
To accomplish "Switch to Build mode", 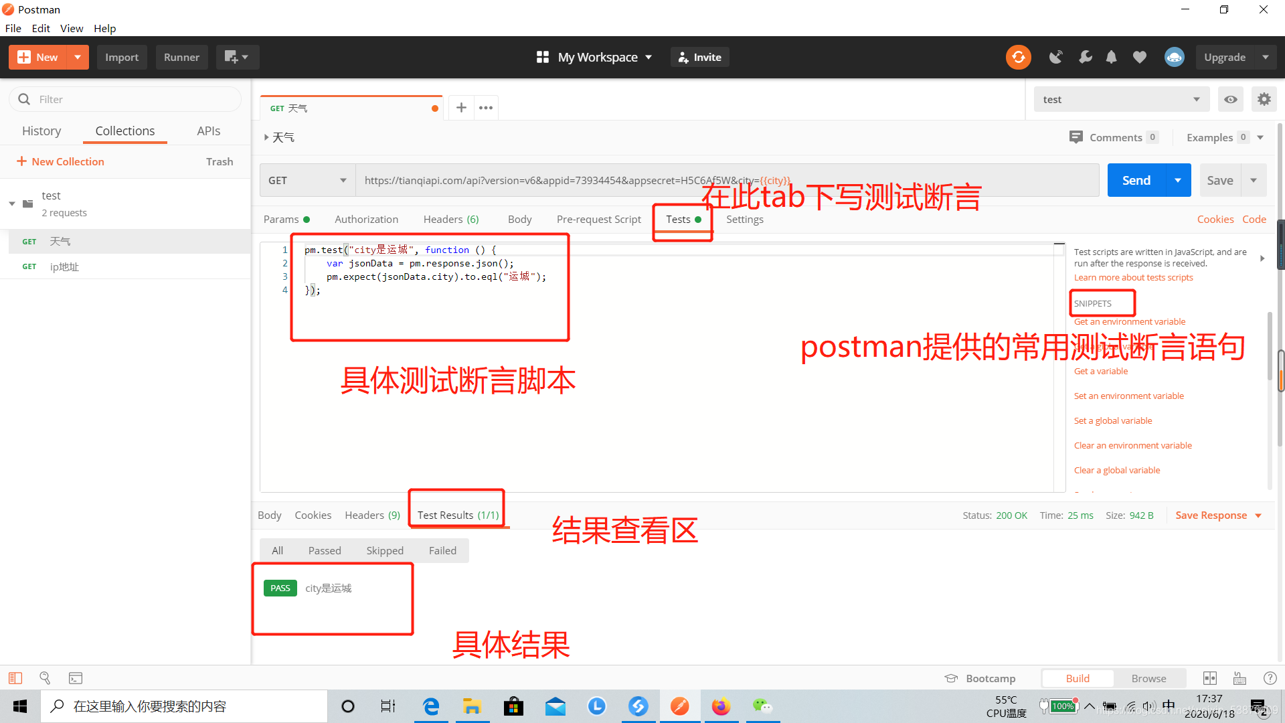I will point(1078,678).
